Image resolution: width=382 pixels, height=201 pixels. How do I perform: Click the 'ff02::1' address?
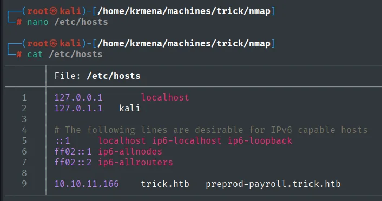coord(73,152)
